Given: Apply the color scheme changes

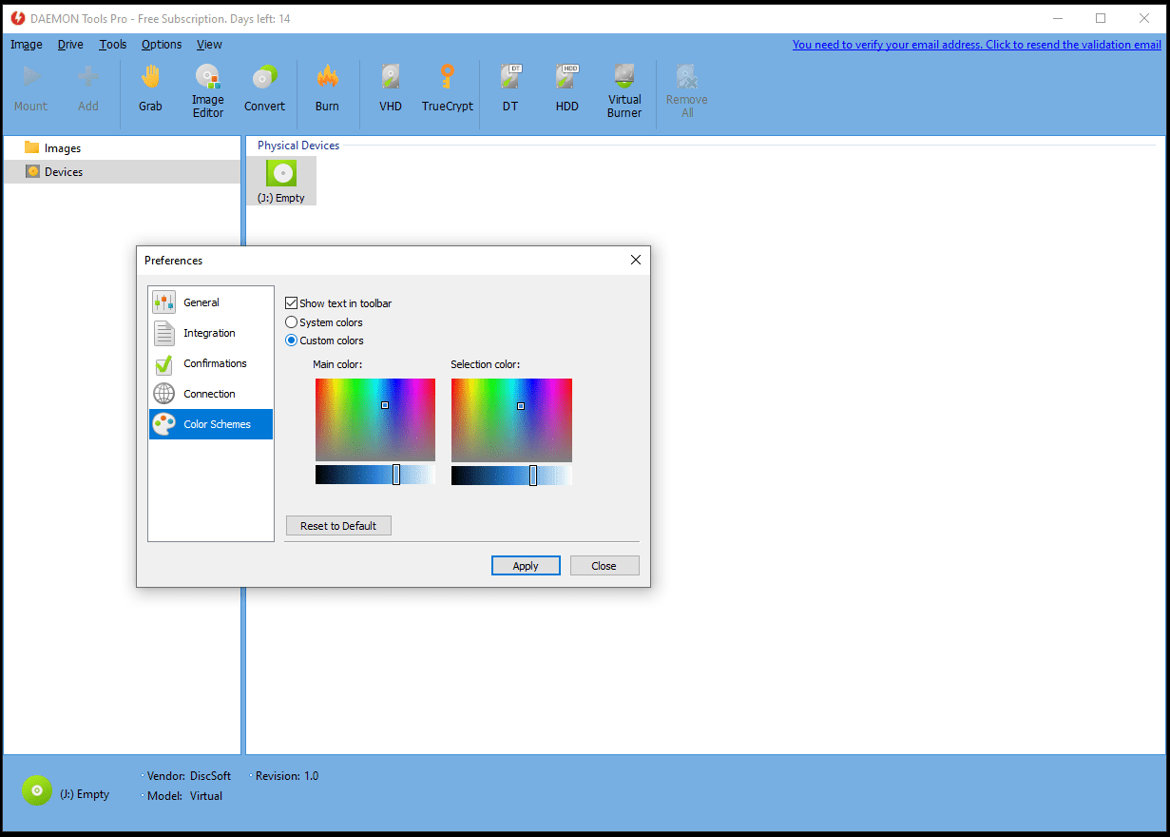Looking at the screenshot, I should 526,566.
